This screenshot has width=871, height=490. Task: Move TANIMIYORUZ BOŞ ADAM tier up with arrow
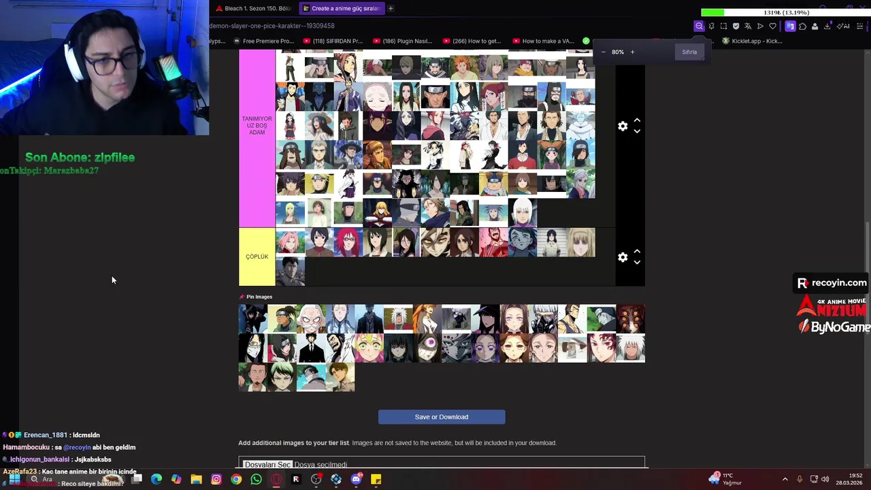(637, 120)
